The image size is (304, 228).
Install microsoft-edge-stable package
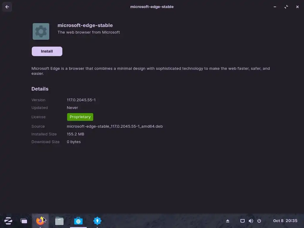[x=47, y=51]
